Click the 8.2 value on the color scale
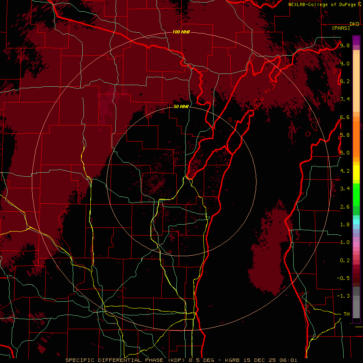The image size is (363, 363). point(345,81)
